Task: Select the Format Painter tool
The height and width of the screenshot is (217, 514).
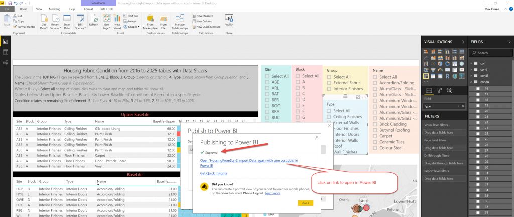Action: pos(25,27)
